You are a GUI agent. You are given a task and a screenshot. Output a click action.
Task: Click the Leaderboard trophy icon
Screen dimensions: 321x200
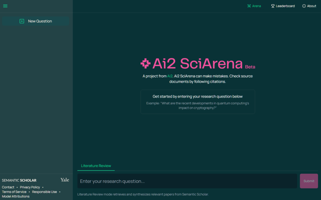point(273,6)
